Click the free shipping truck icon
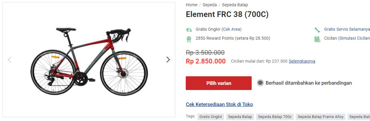Screen dimensions: 370x121 [x=189, y=30]
